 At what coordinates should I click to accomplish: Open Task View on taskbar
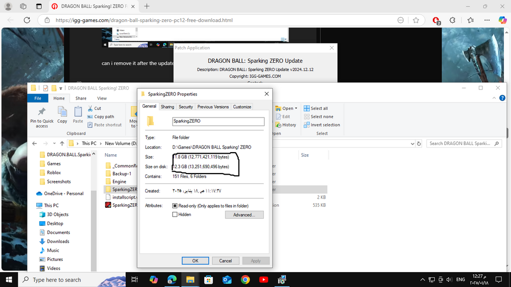point(134,279)
